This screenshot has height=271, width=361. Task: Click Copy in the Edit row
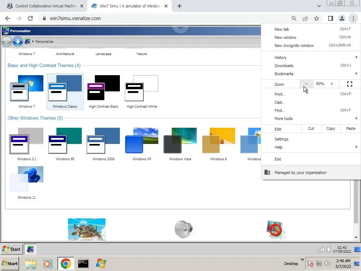(331, 128)
